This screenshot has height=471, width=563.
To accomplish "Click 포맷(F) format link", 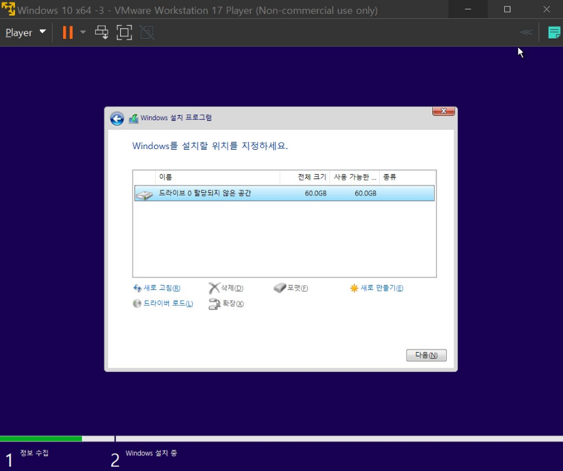I will click(297, 288).
